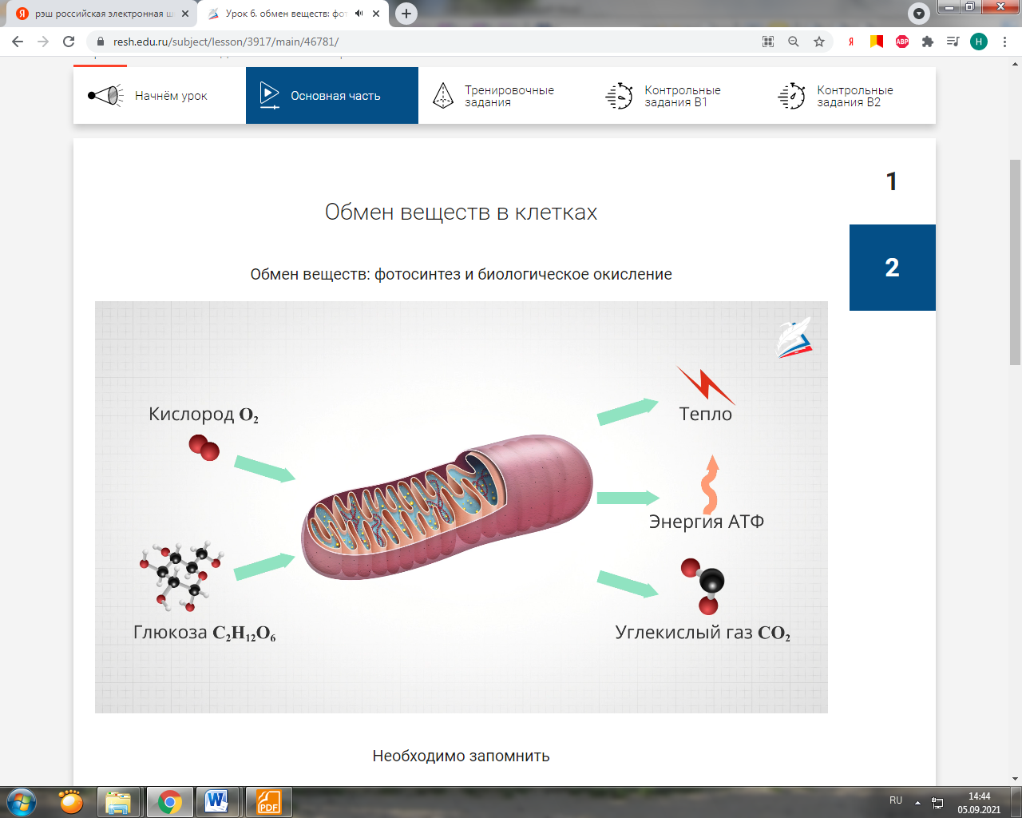Switch to the Начнём урок tab

160,96
